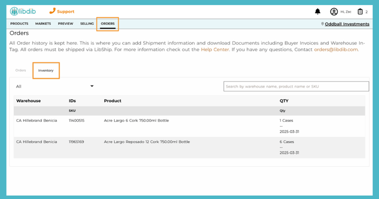Click Oddball Investments location link
The image size is (379, 199).
point(347,24)
